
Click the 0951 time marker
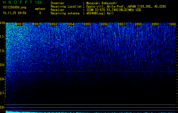(20, 24)
